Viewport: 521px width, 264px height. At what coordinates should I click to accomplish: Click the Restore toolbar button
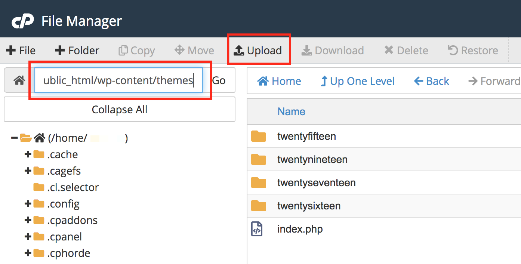(x=473, y=50)
